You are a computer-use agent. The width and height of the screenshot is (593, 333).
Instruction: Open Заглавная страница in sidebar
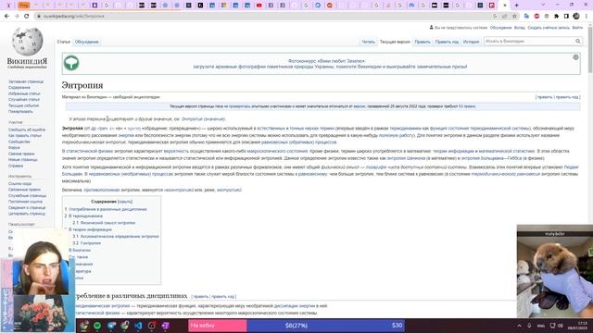tap(26, 81)
